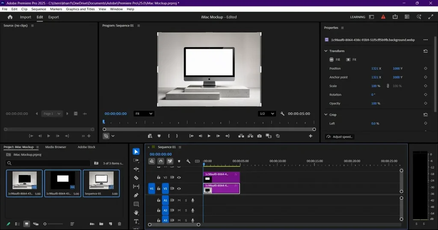Click the Fit button in Transform

[x=351, y=60]
